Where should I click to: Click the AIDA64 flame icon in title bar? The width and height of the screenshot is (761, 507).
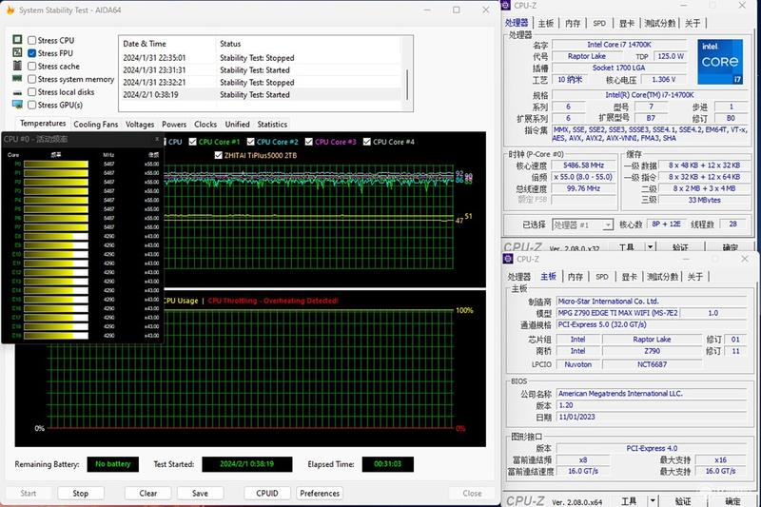[10, 10]
